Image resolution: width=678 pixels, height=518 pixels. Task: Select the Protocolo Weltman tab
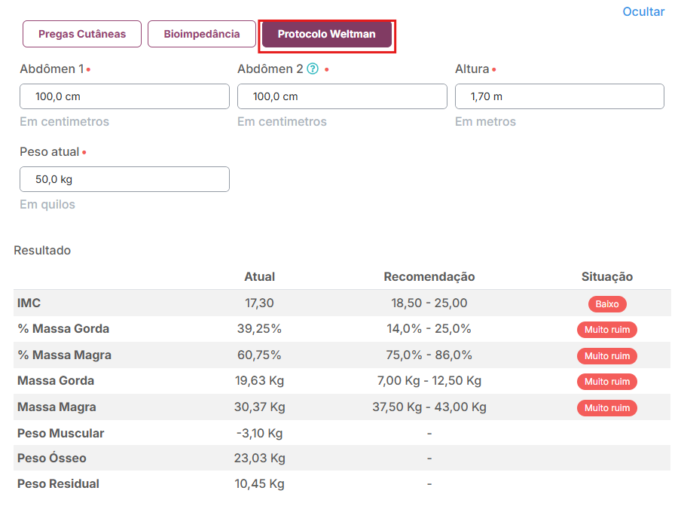[x=327, y=34]
